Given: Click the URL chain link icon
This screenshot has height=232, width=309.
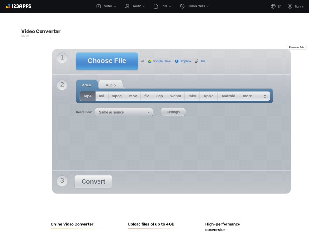Looking at the screenshot, I should click(197, 61).
